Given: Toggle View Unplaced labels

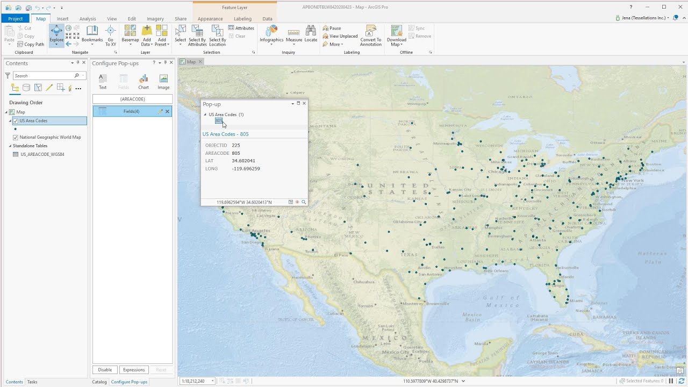Looking at the screenshot, I should point(340,36).
